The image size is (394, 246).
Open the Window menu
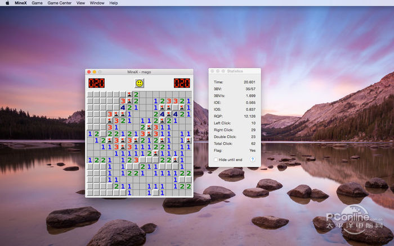97,3
